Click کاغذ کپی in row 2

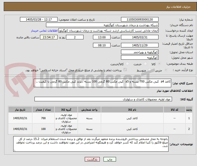pyautogui.click(x=132, y=129)
